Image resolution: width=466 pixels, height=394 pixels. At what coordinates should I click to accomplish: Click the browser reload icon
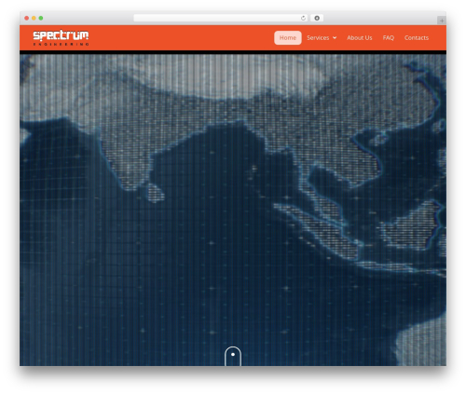point(303,18)
